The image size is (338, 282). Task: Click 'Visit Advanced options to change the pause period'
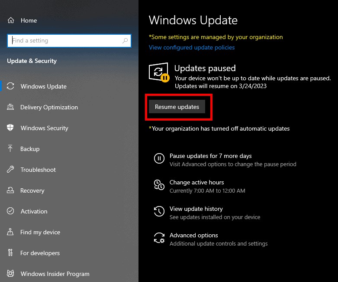pyautogui.click(x=233, y=164)
